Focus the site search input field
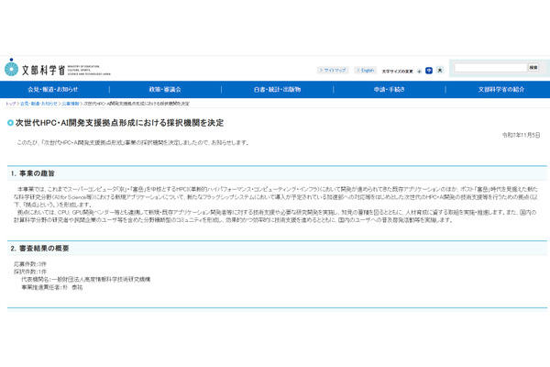This screenshot has width=550, height=367. pyautogui.click(x=490, y=67)
